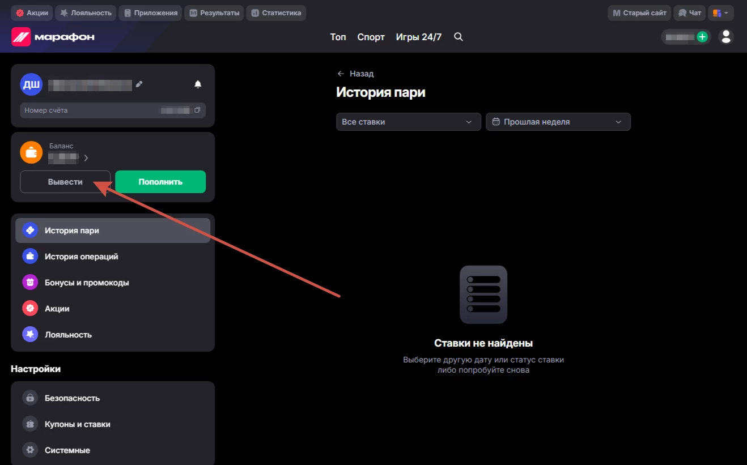Click the orange wallet balance icon

[31, 152]
